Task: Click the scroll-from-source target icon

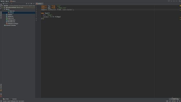Action: point(27,4)
